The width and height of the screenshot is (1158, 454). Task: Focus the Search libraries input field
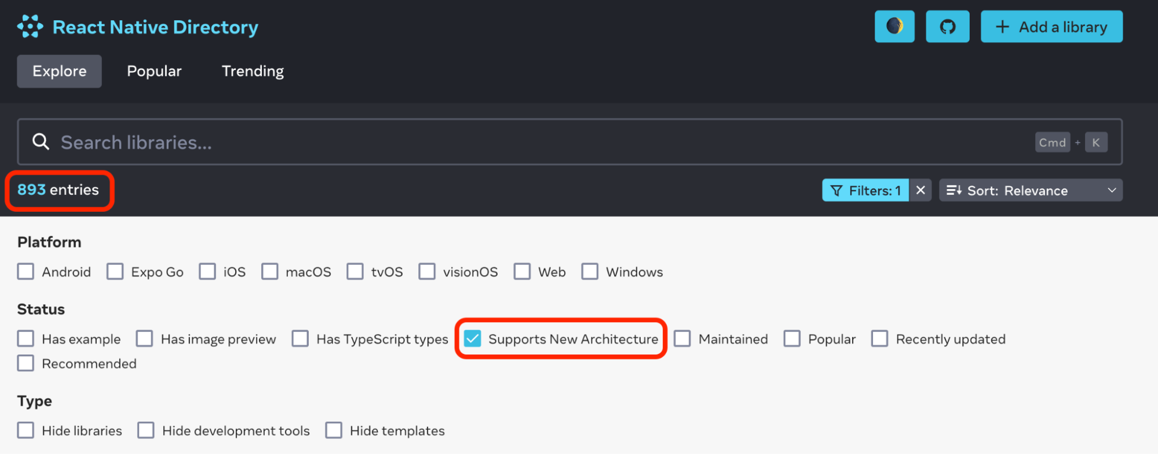click(x=570, y=142)
